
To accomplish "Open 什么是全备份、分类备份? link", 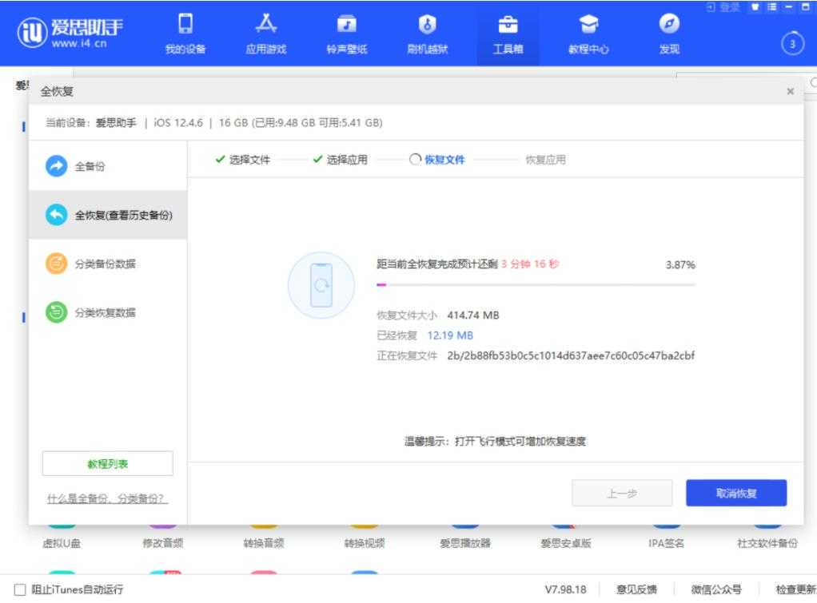I will tap(107, 499).
